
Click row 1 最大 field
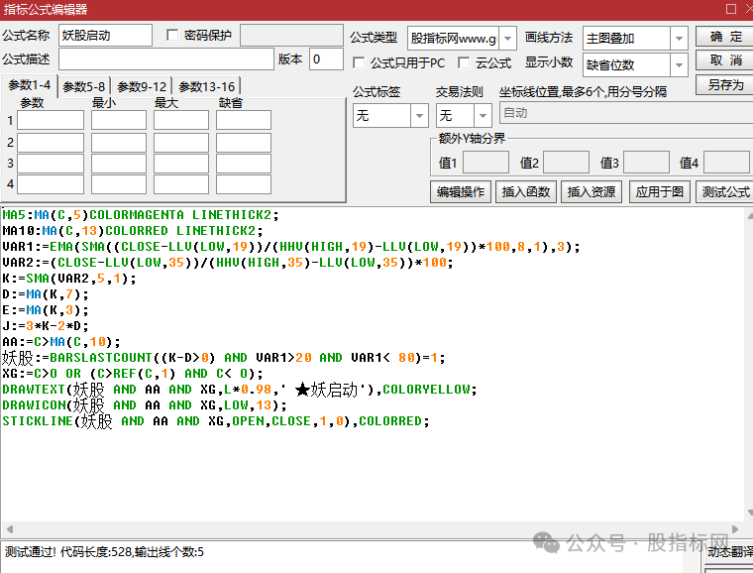point(181,120)
